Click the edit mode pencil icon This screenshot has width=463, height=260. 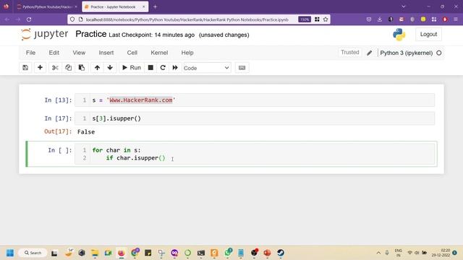pos(370,53)
